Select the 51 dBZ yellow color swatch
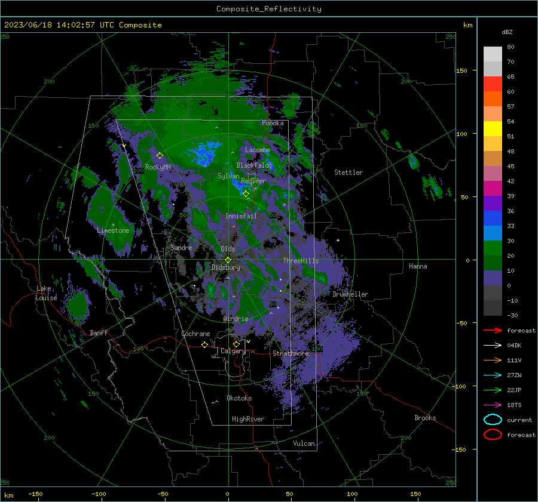The height and width of the screenshot is (502, 538). pyautogui.click(x=493, y=128)
